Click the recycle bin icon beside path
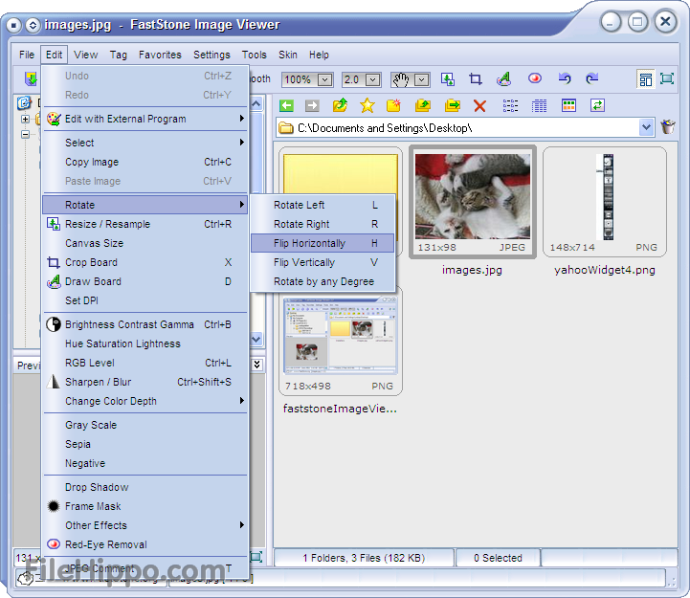Image resolution: width=690 pixels, height=598 pixels. (x=668, y=126)
